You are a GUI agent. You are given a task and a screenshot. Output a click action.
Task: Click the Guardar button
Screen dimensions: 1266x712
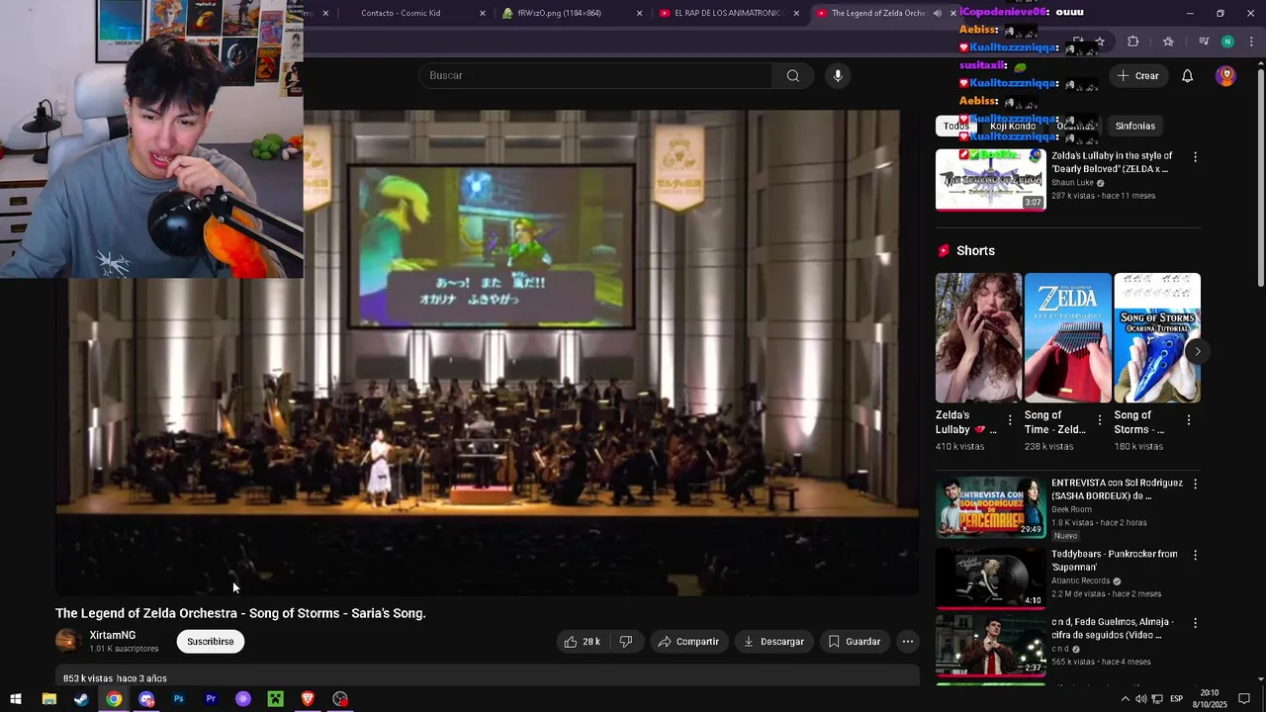tap(854, 642)
